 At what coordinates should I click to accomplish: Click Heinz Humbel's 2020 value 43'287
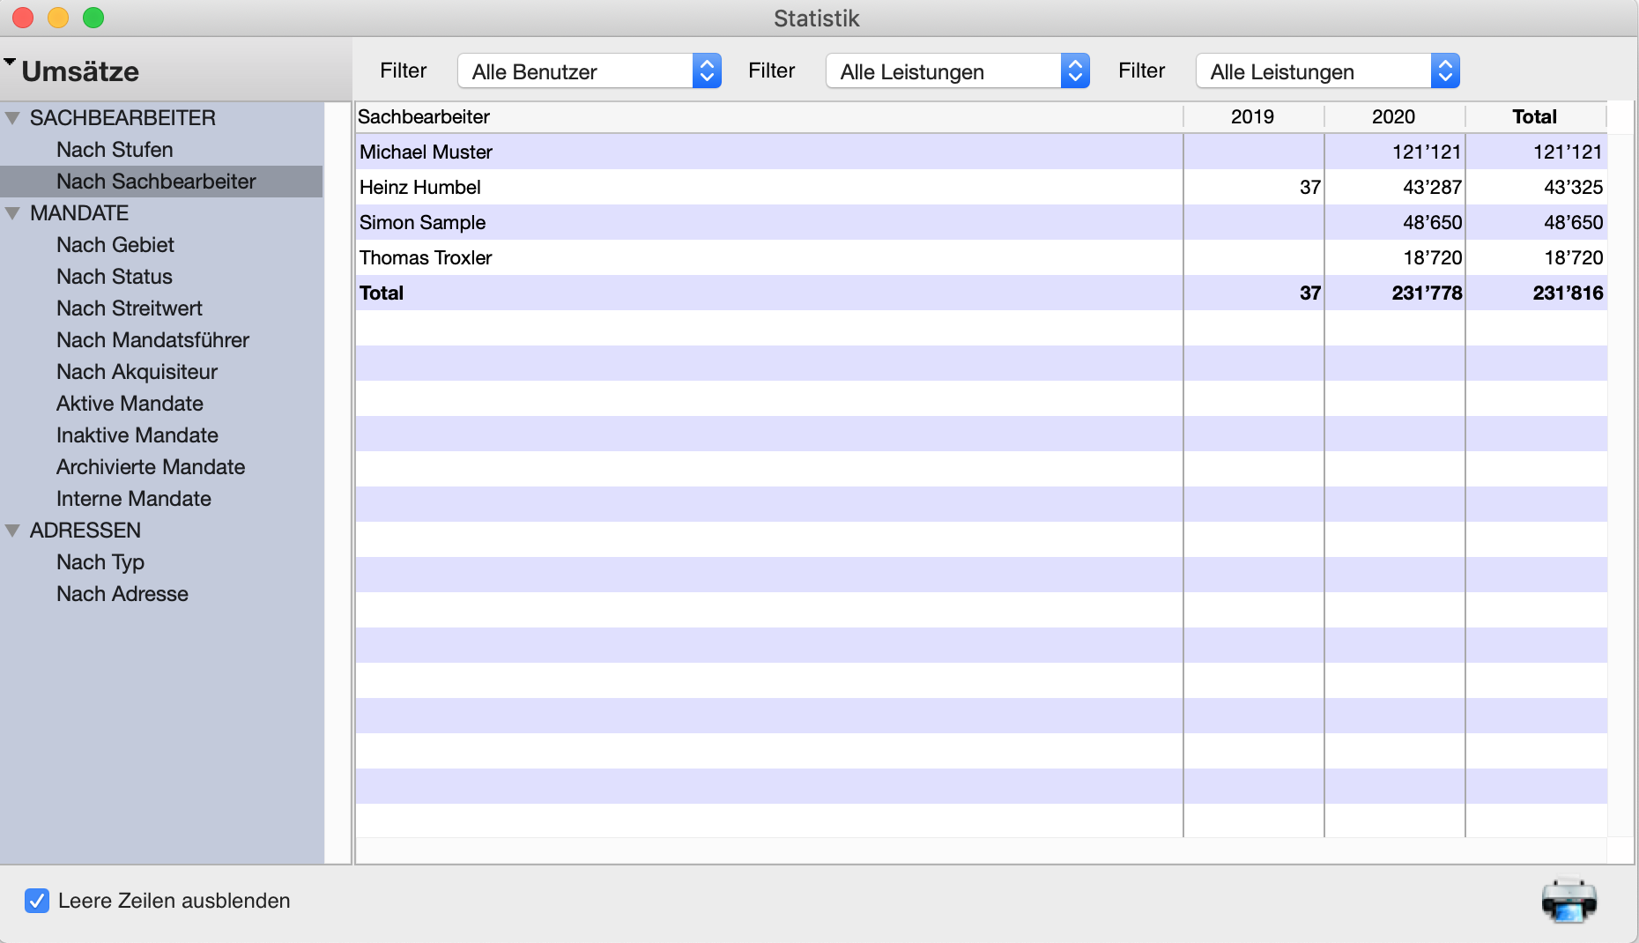[1432, 188]
